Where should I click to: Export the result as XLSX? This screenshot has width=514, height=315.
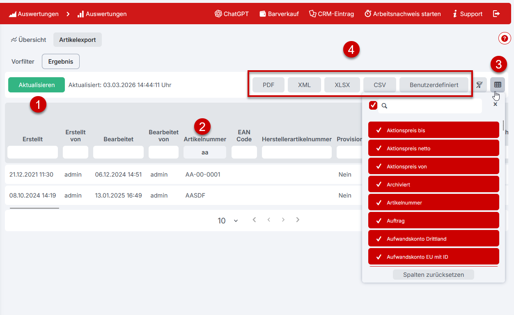(342, 85)
